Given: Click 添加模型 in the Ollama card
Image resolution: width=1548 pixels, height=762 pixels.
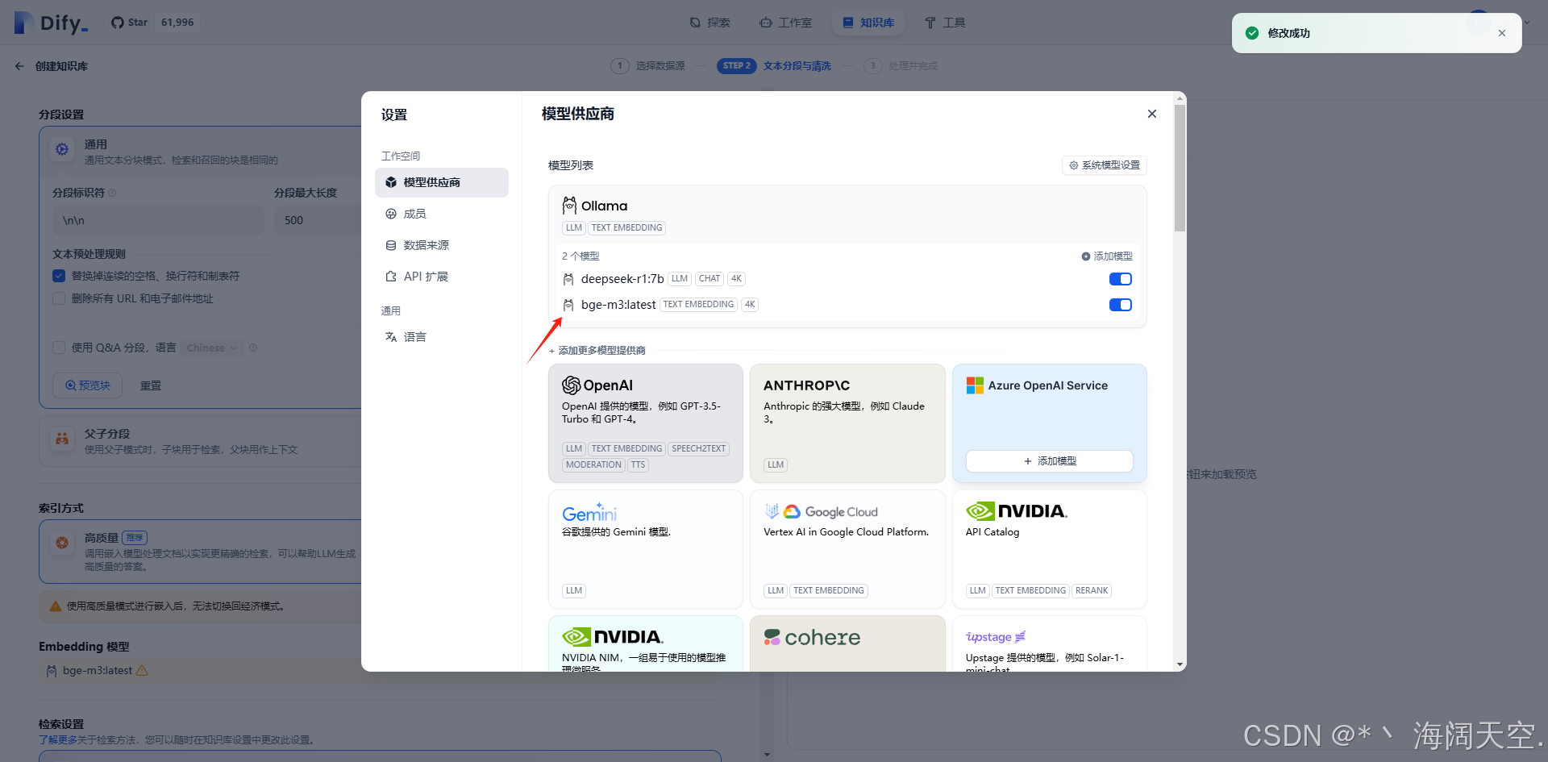Looking at the screenshot, I should [x=1107, y=256].
